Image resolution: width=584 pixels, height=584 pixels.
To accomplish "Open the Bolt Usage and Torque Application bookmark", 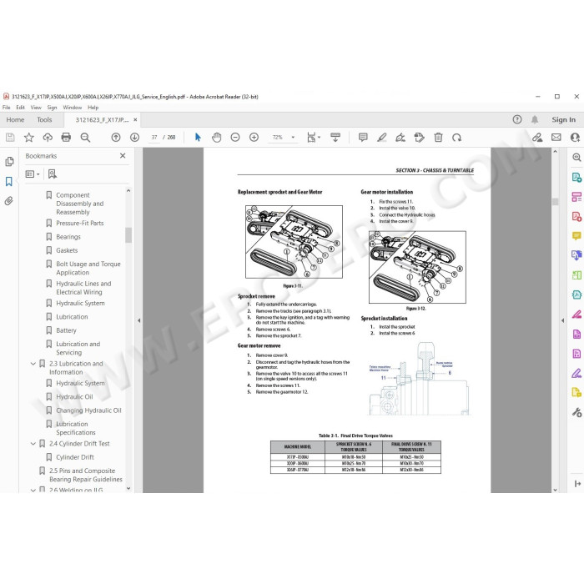I will (88, 268).
